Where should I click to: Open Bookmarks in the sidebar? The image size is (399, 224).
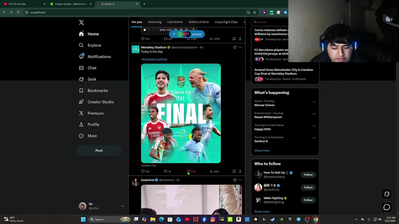94,91
